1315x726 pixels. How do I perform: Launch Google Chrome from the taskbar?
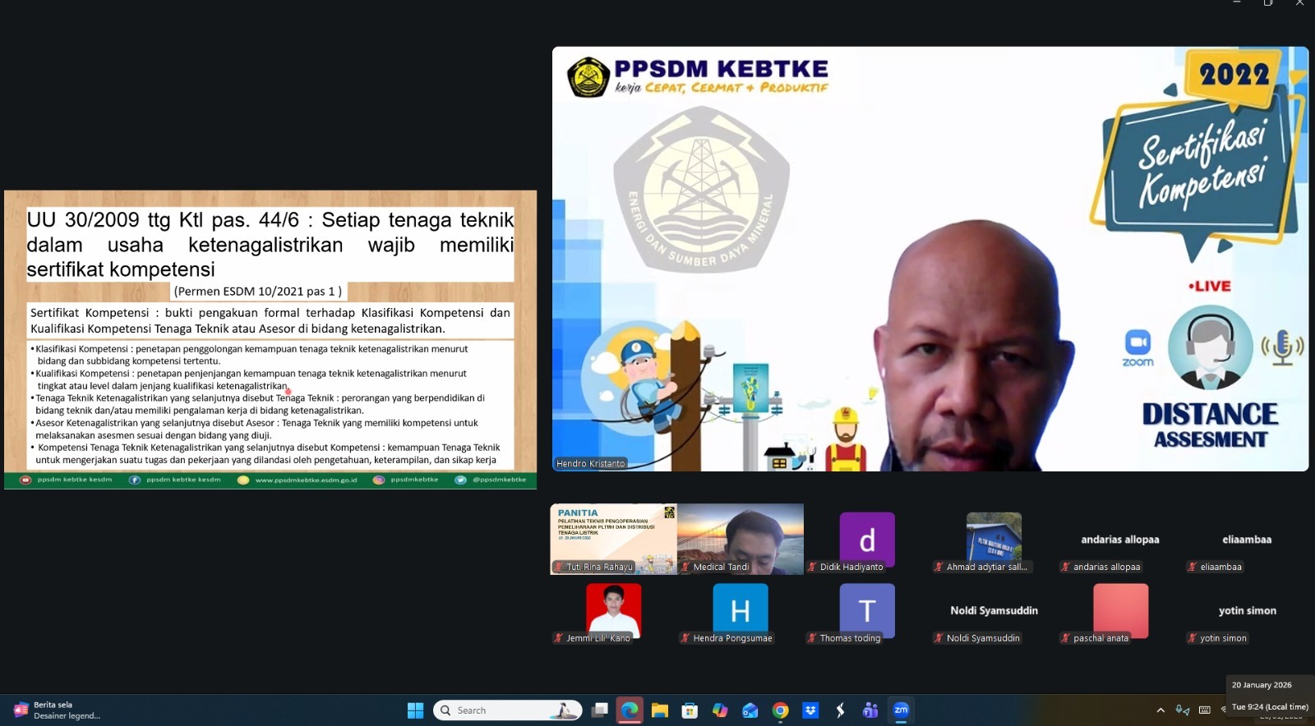780,710
